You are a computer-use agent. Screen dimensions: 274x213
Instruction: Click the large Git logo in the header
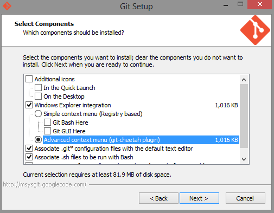click(x=255, y=30)
